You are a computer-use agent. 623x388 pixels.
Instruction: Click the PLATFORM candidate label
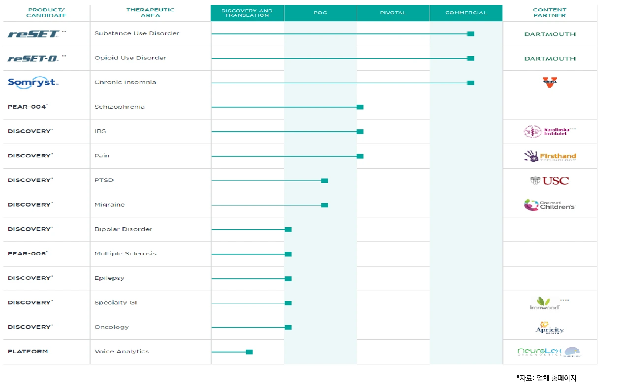[28, 352]
